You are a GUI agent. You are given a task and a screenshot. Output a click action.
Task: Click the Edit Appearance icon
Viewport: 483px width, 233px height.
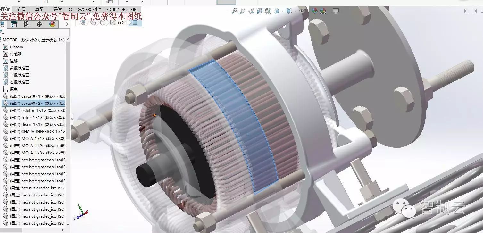pyautogui.click(x=314, y=11)
